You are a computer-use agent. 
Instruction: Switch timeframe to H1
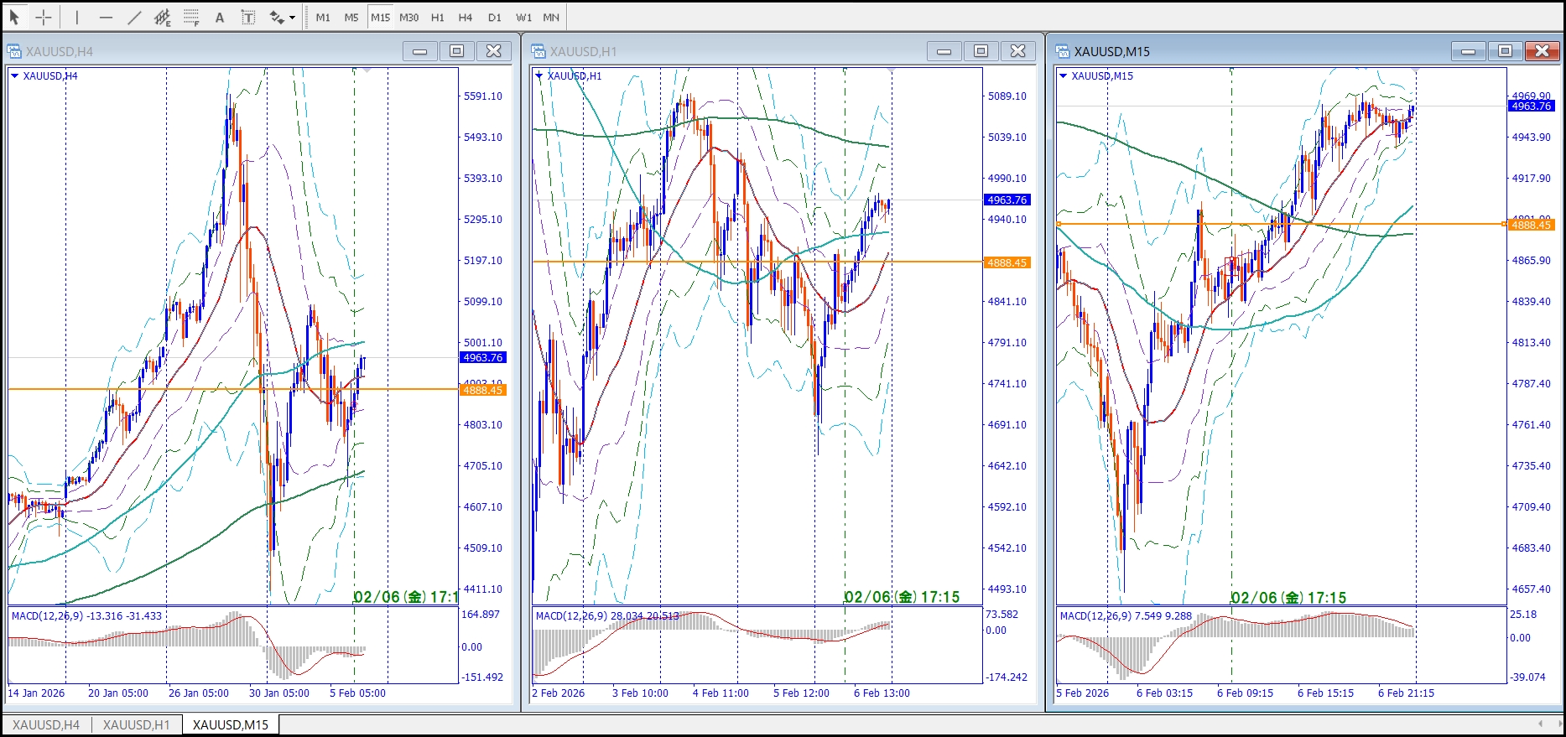437,17
